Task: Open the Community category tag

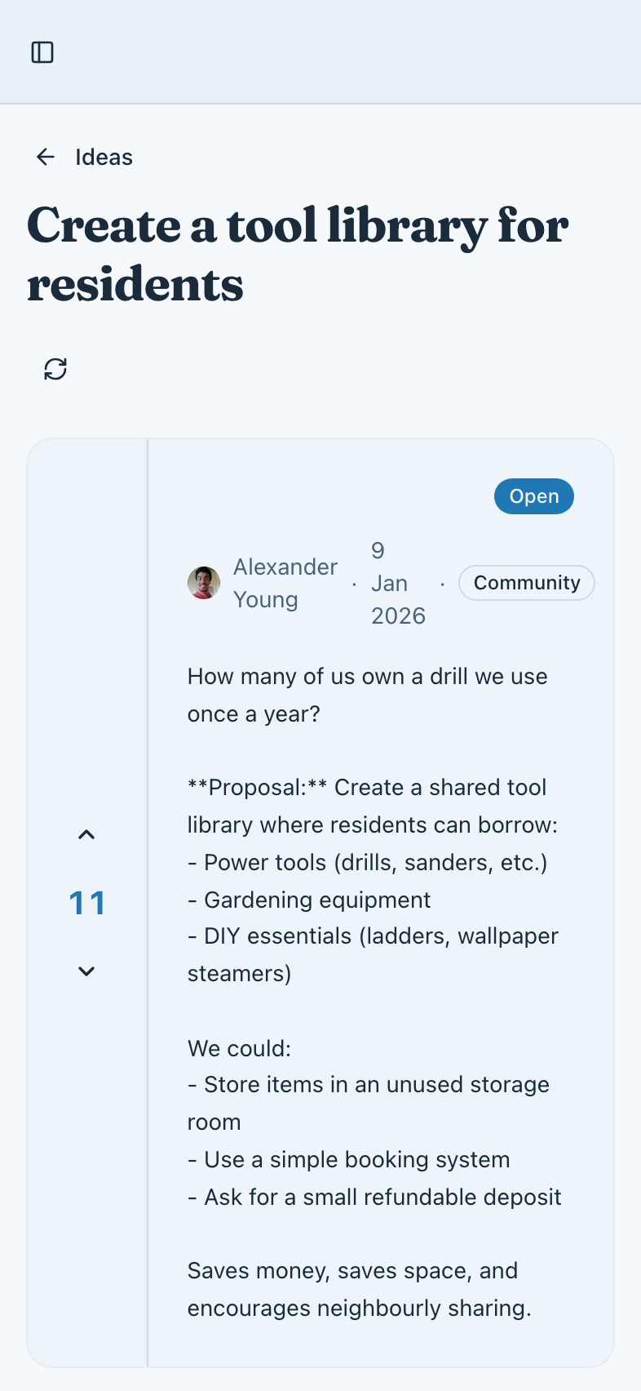Action: [x=526, y=582]
